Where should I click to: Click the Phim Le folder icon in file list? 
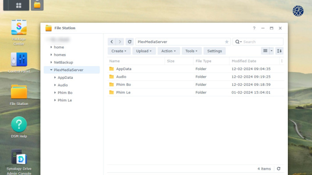click(111, 92)
